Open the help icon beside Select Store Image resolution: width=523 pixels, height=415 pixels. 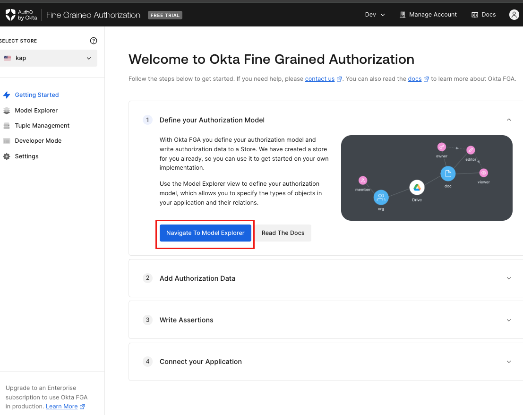click(93, 41)
